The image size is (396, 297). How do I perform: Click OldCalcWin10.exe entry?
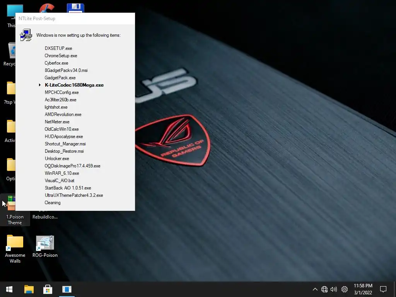61,129
